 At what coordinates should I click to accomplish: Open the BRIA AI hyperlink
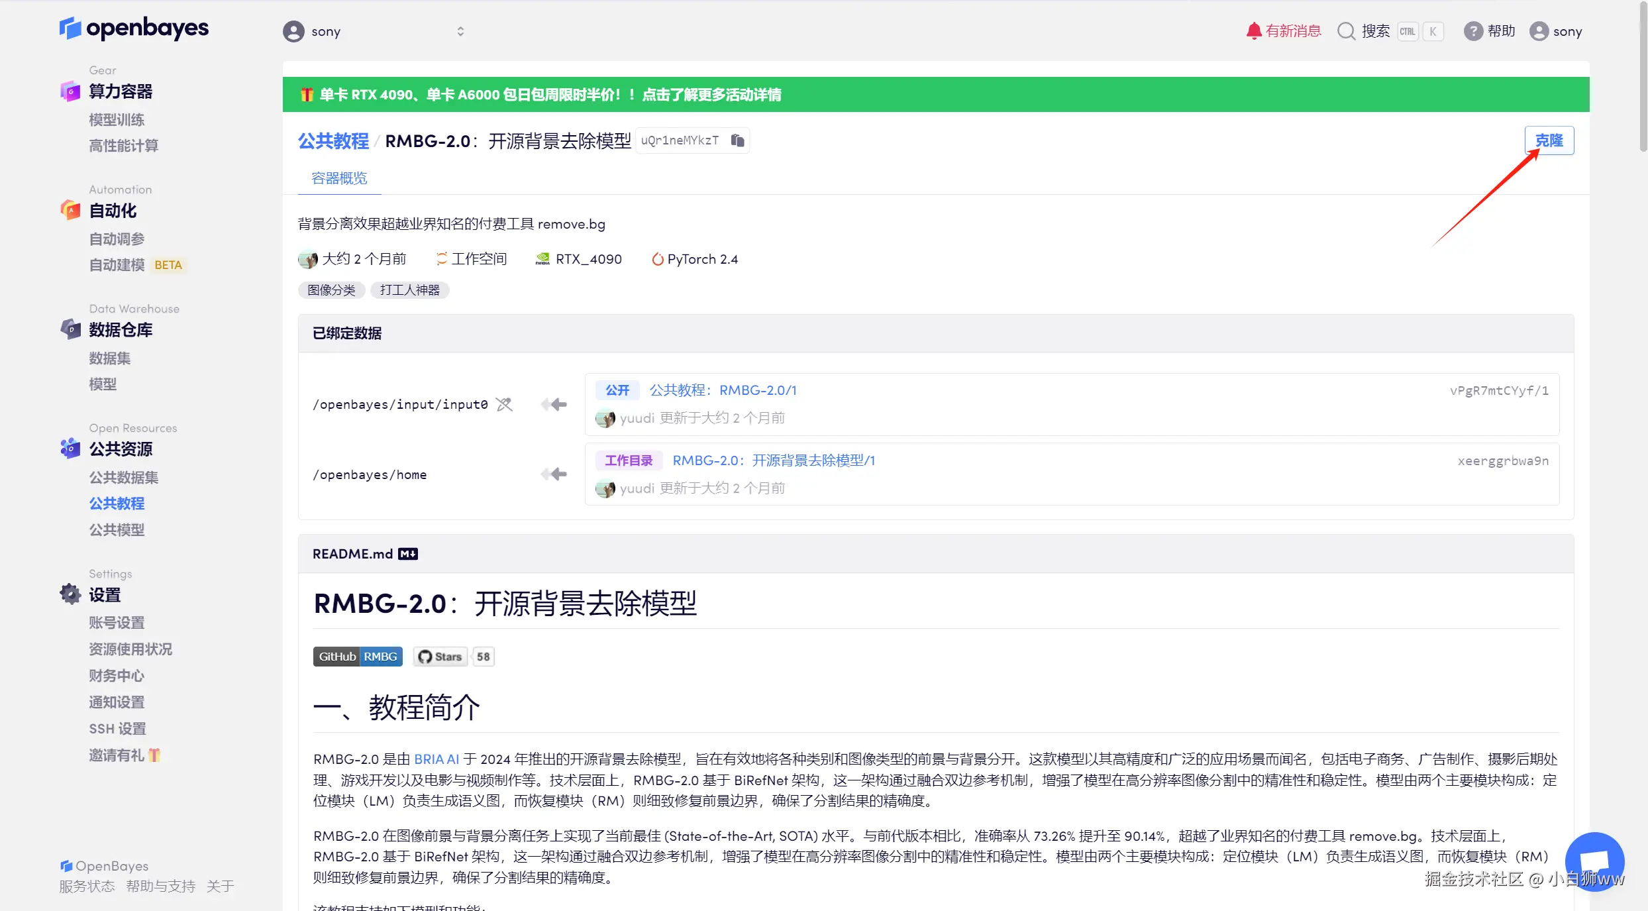tap(437, 759)
